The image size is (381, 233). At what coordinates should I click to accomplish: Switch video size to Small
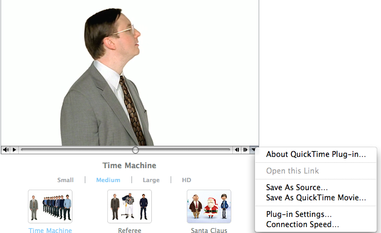click(x=65, y=180)
